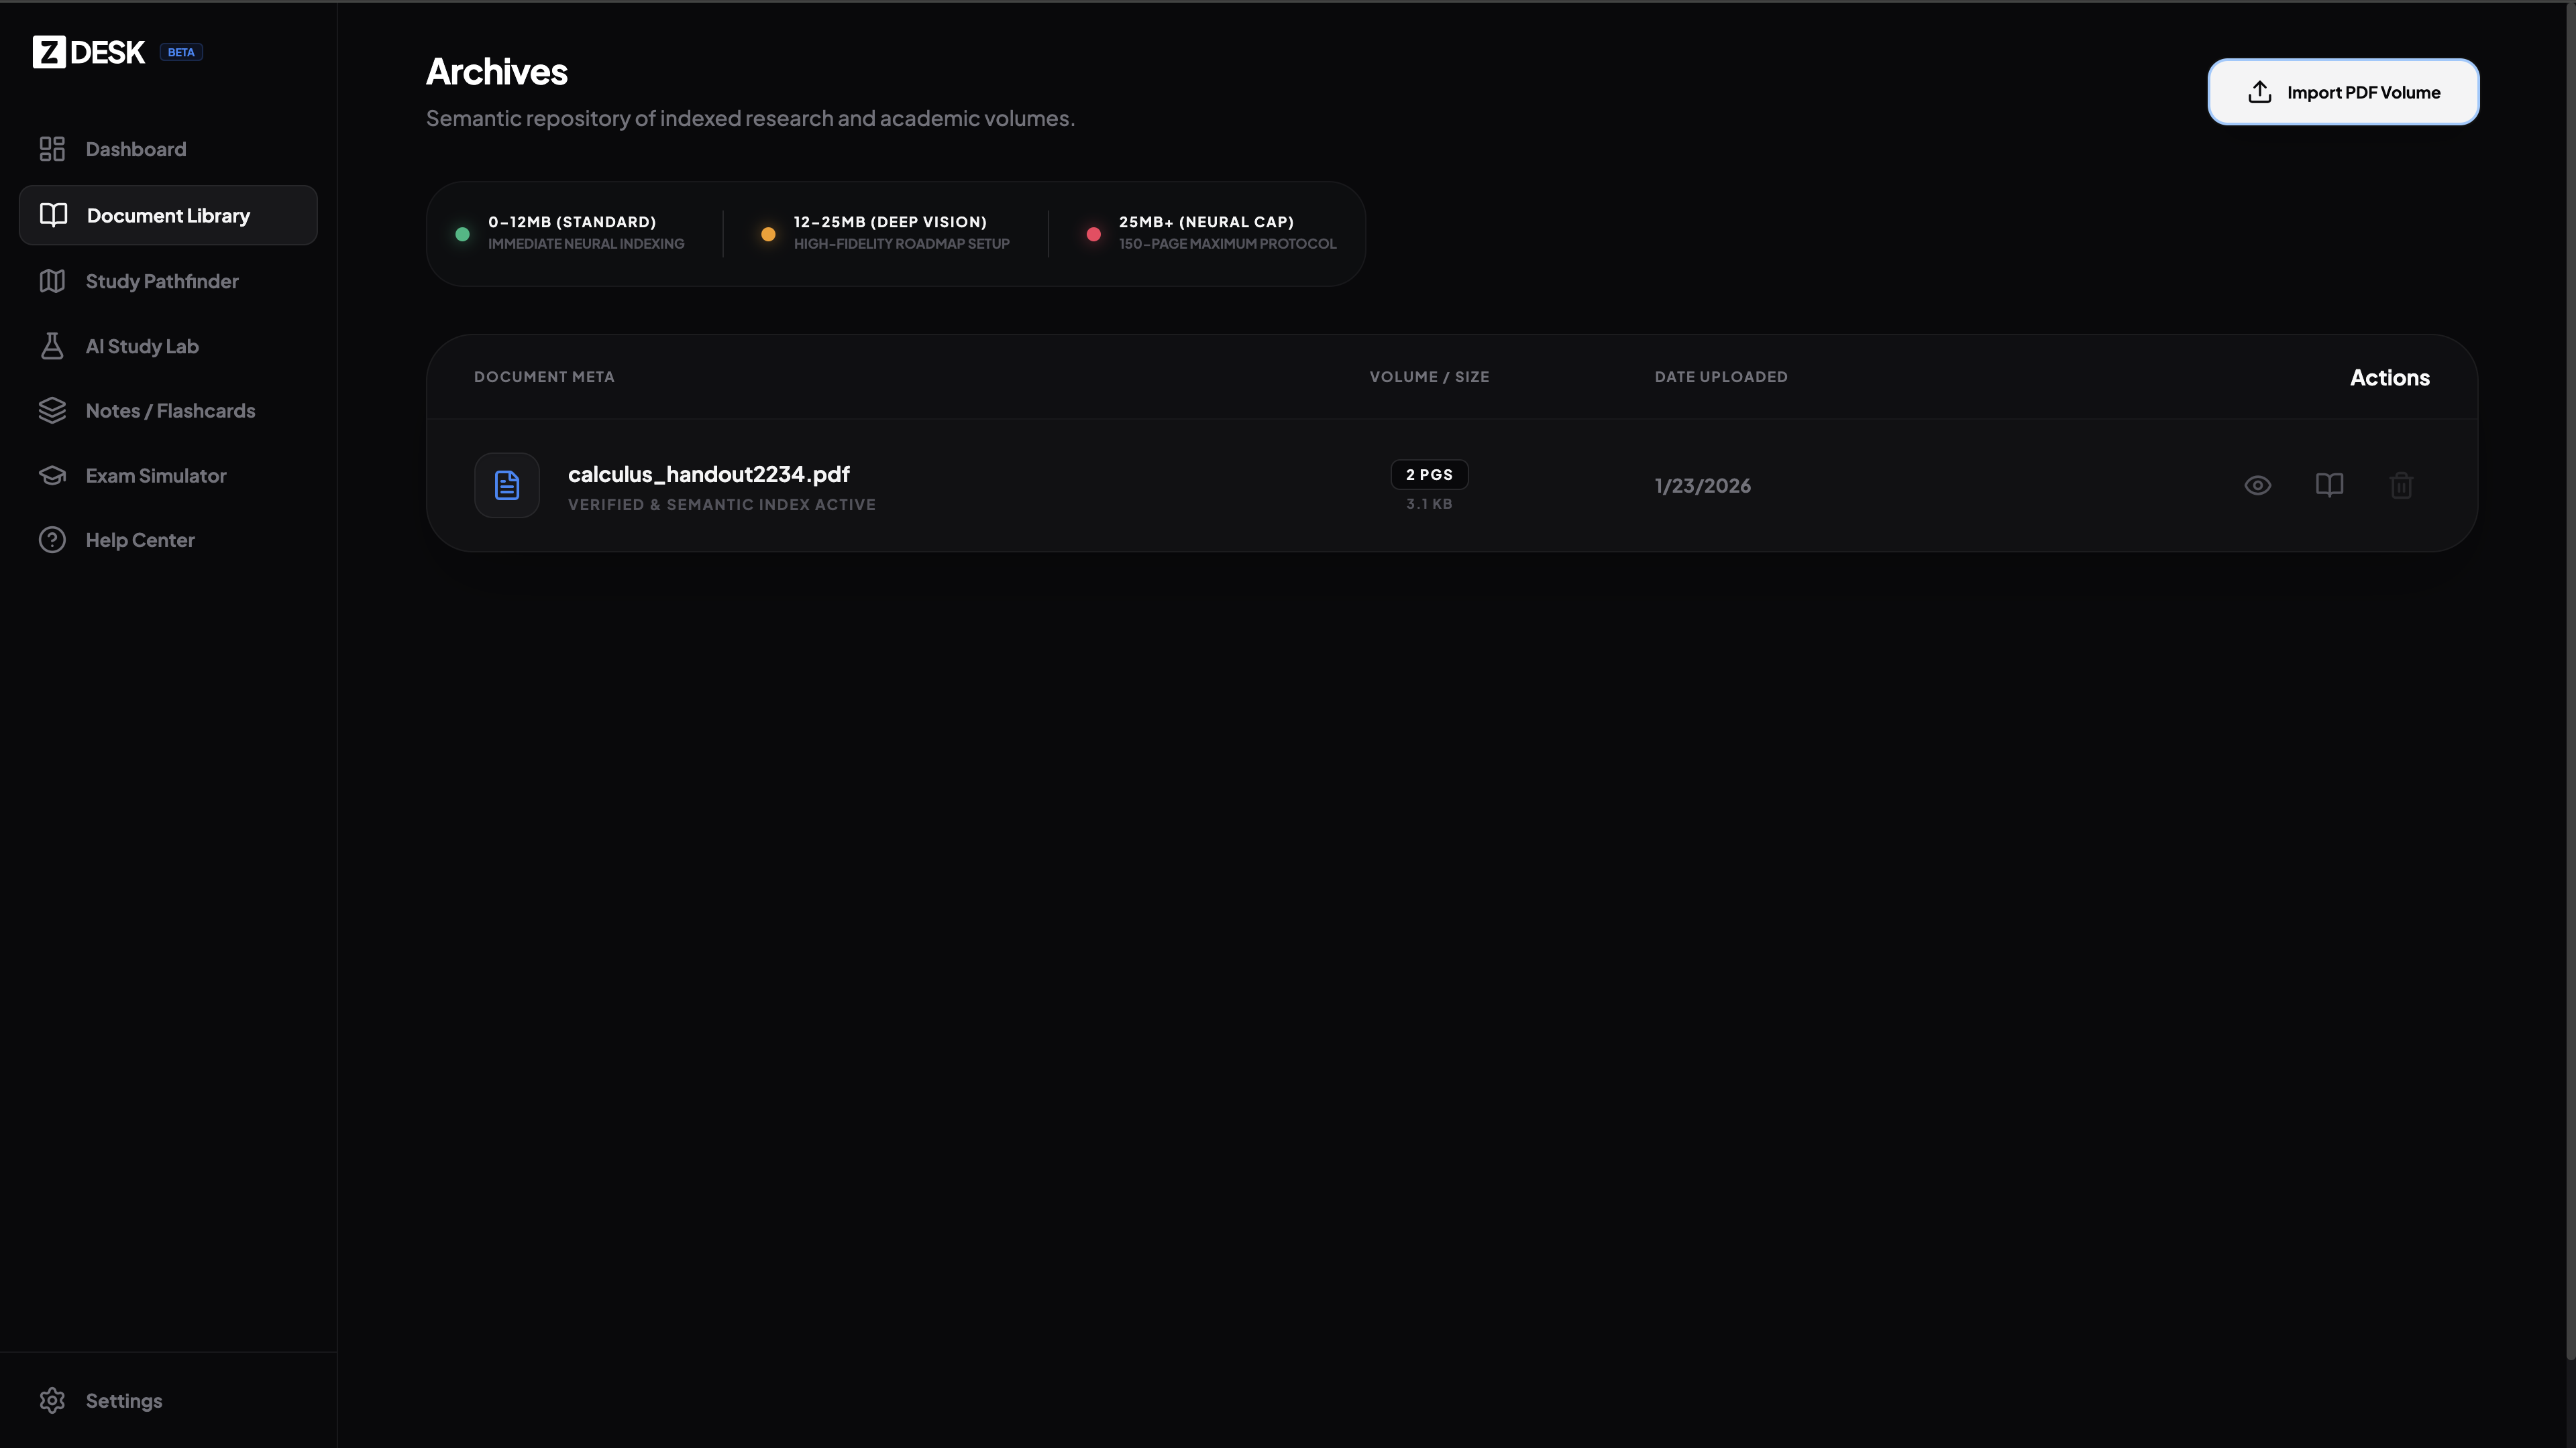
Task: Open the book reader icon in Actions
Action: 2329,485
